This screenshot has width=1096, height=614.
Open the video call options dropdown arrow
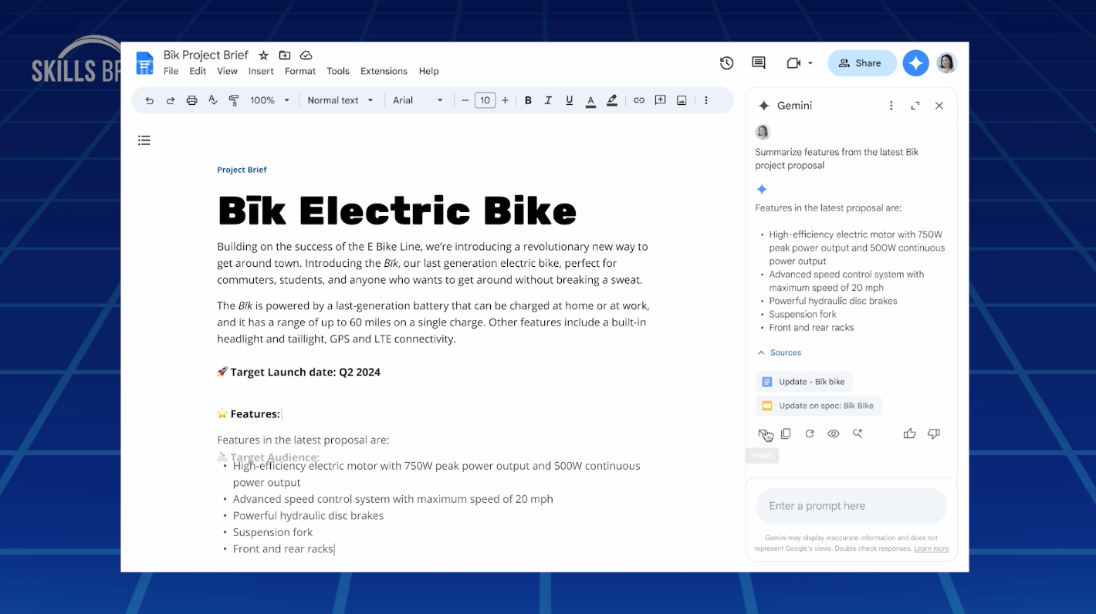click(x=810, y=63)
